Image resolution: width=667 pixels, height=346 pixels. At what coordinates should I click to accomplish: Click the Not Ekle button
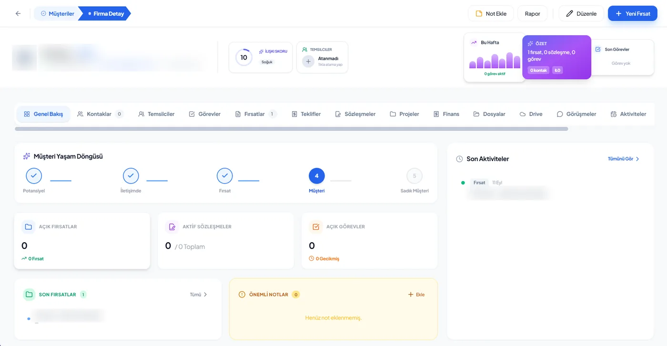(x=491, y=14)
